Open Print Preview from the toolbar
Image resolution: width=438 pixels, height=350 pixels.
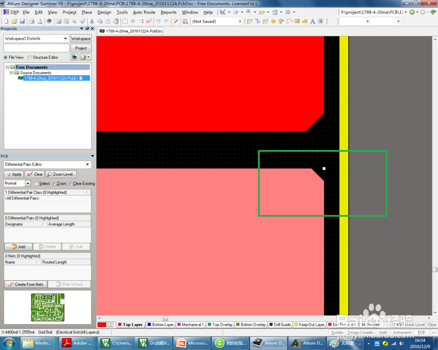pyautogui.click(x=40, y=21)
